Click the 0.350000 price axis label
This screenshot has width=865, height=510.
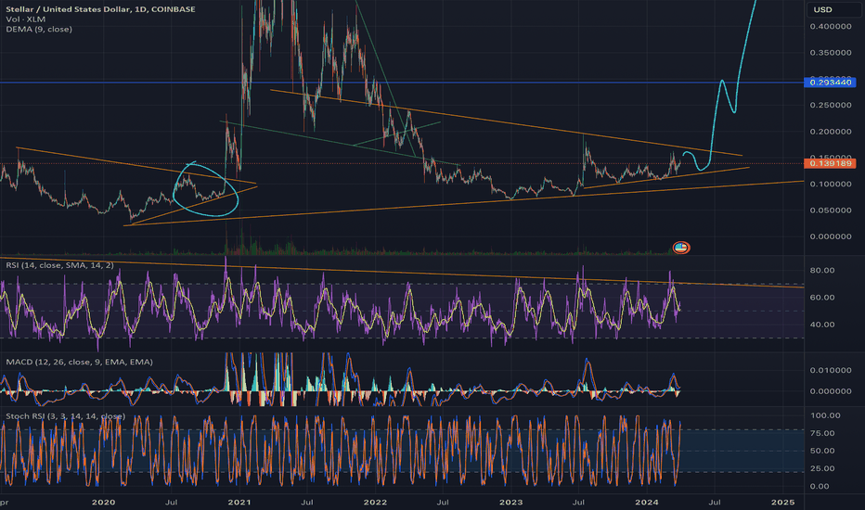coord(831,52)
